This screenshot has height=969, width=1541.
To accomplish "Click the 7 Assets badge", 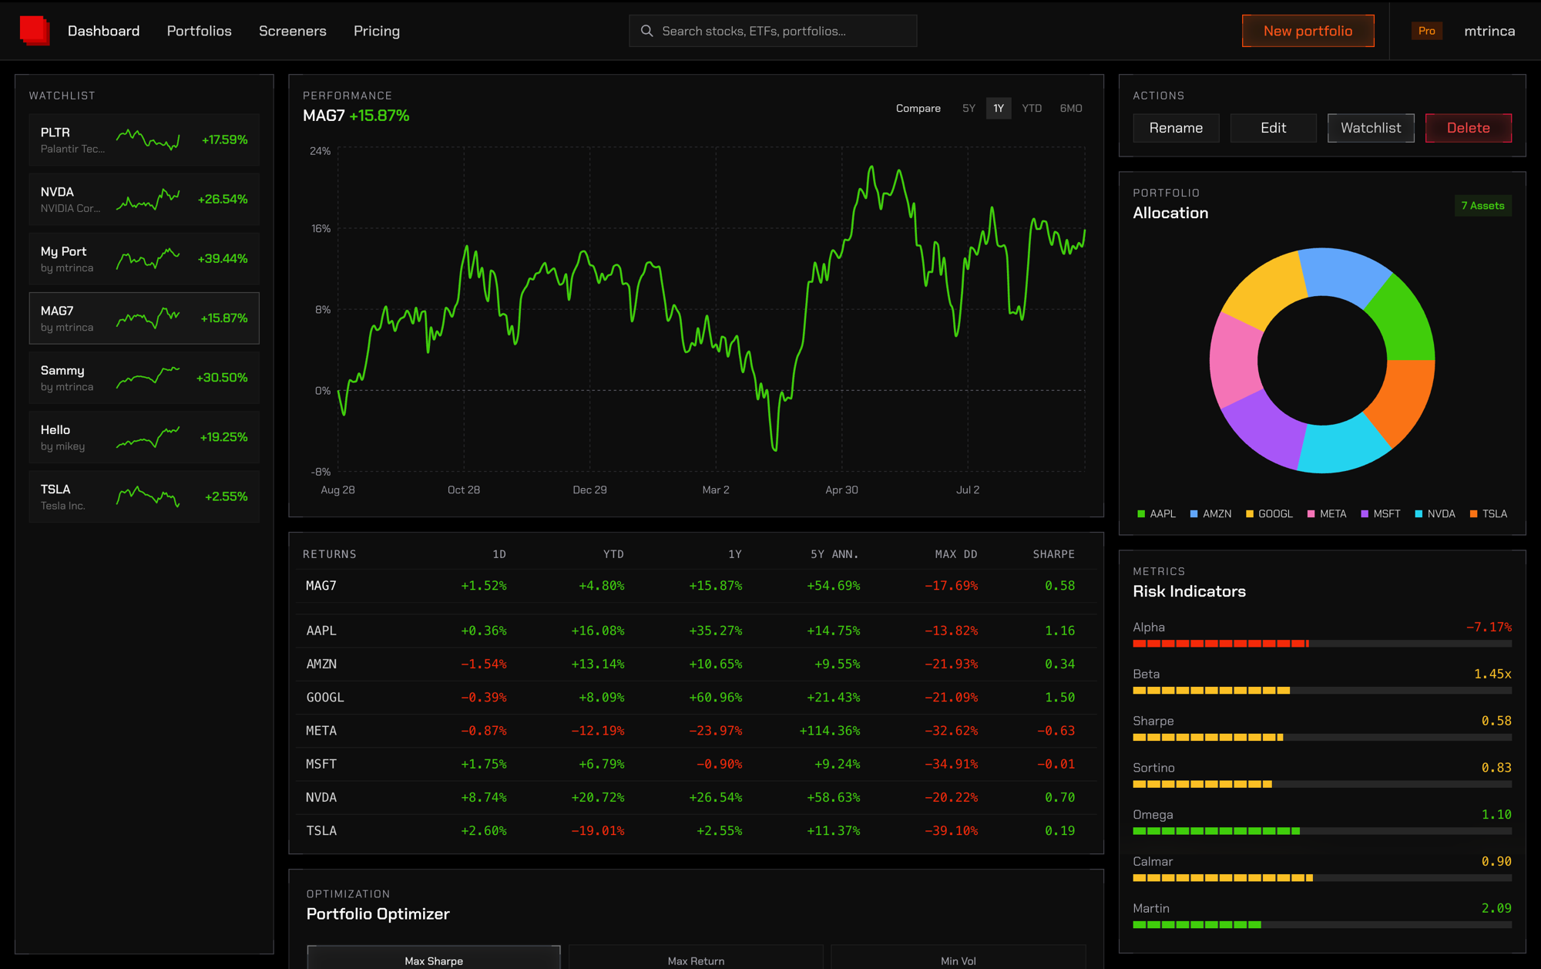I will pyautogui.click(x=1482, y=206).
